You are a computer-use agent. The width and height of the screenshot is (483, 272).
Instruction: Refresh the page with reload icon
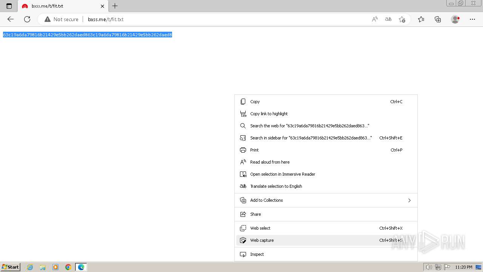(27, 19)
